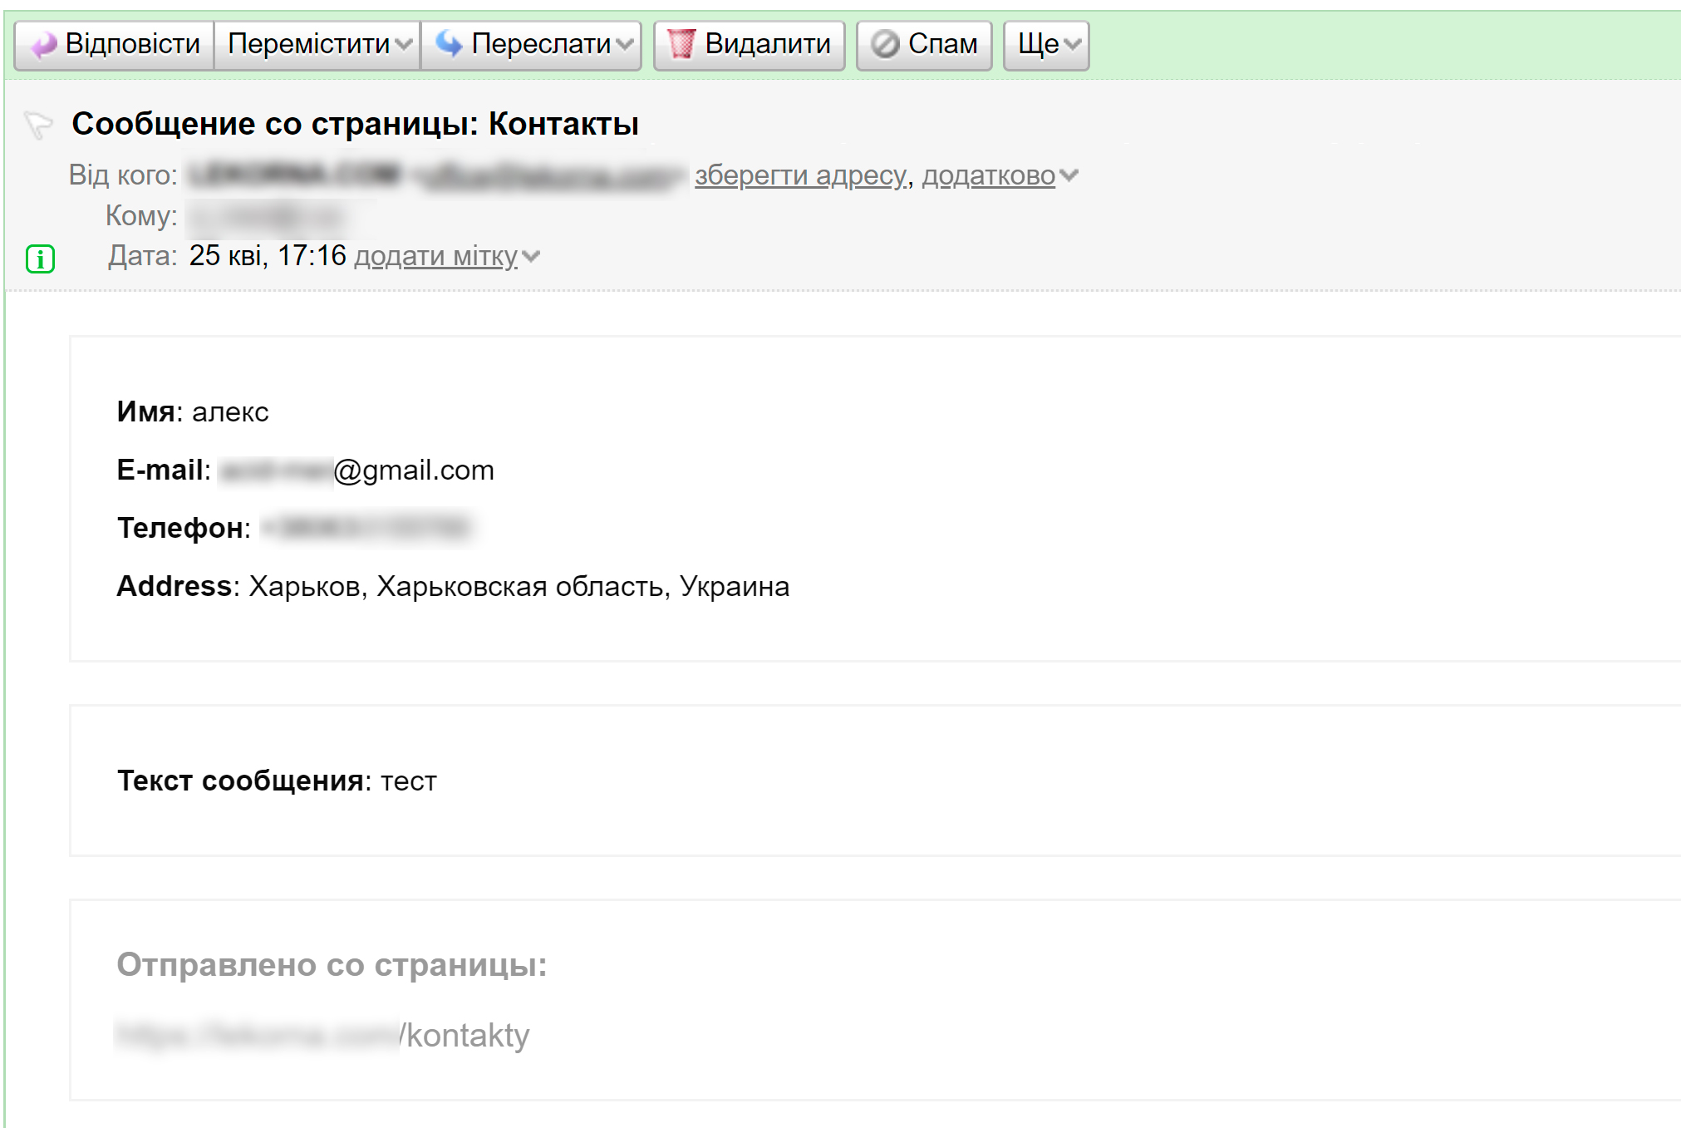1681x1128 pixels.
Task: Click the green info icon beside Дата
Action: click(x=40, y=259)
